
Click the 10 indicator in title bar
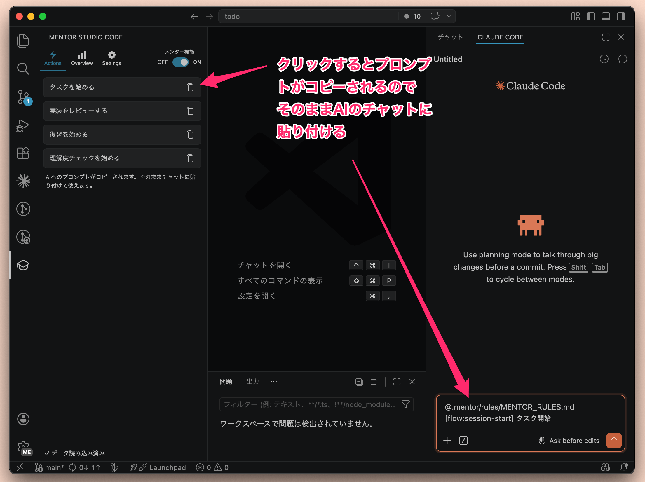coord(412,17)
